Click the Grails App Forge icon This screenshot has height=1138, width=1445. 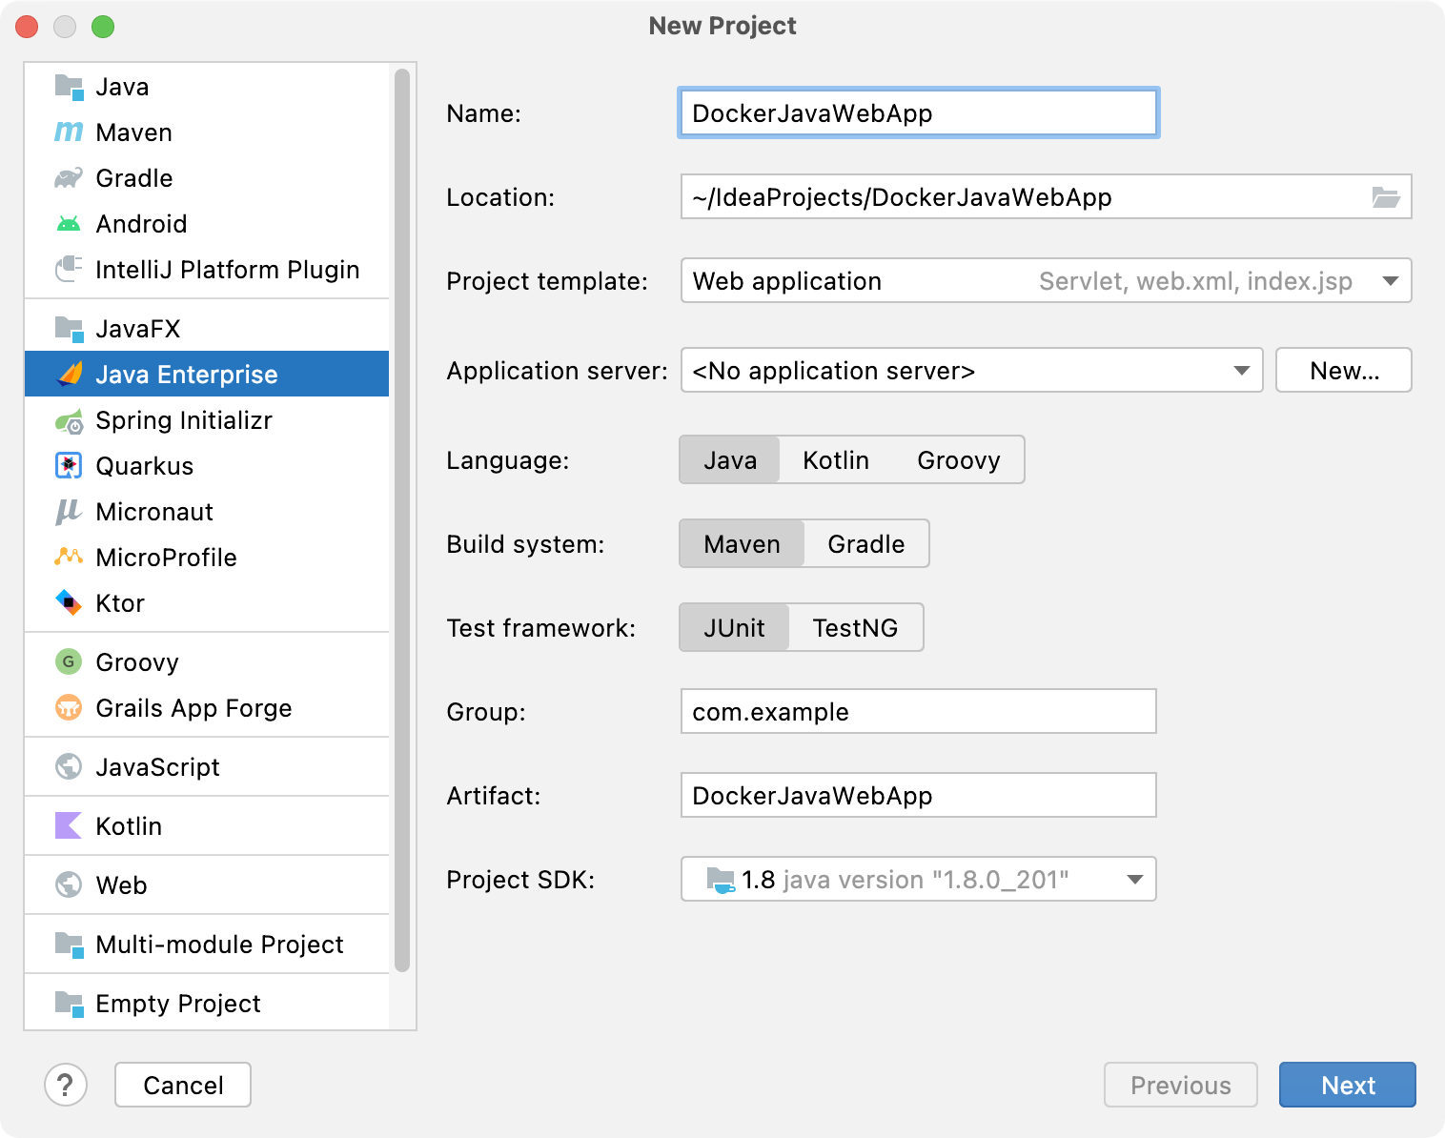click(x=69, y=707)
